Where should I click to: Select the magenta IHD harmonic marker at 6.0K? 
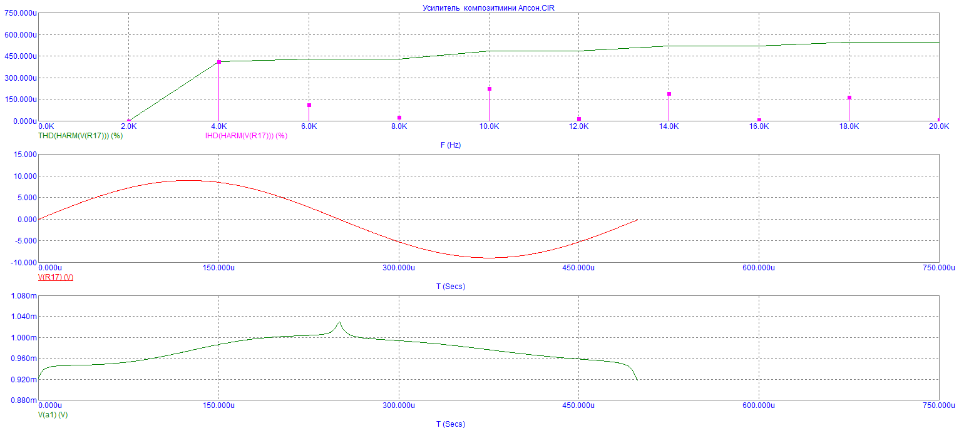click(309, 105)
